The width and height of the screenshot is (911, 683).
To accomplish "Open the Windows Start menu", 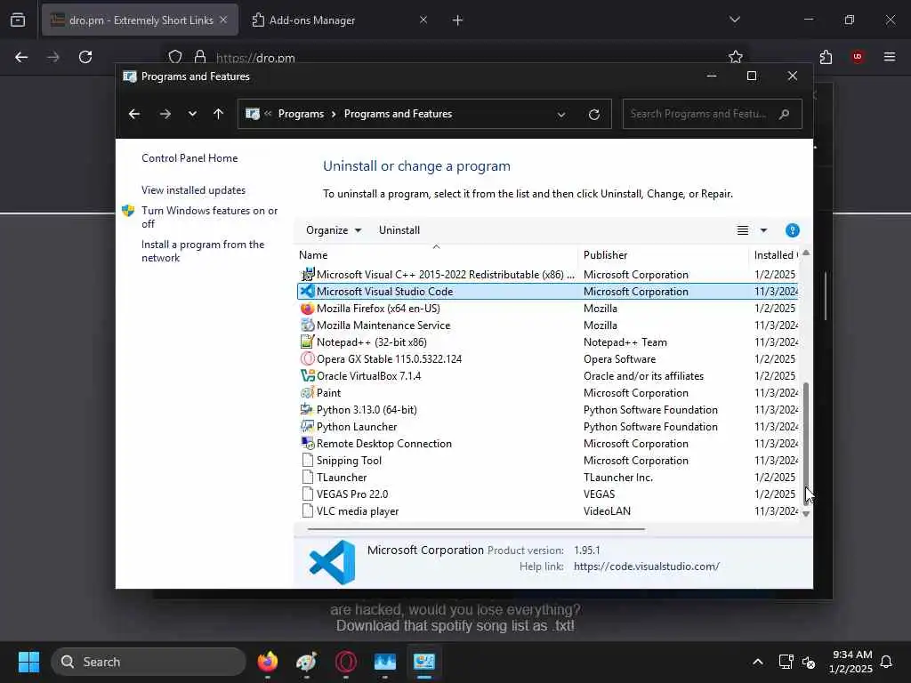I will coord(28,662).
